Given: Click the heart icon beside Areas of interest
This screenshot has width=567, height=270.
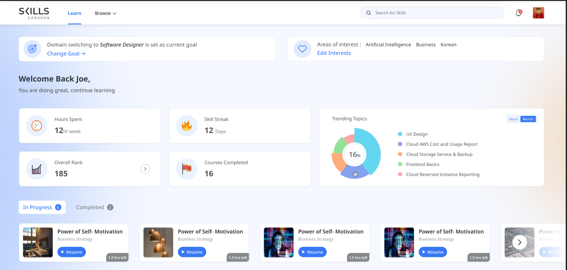Looking at the screenshot, I should coord(302,49).
